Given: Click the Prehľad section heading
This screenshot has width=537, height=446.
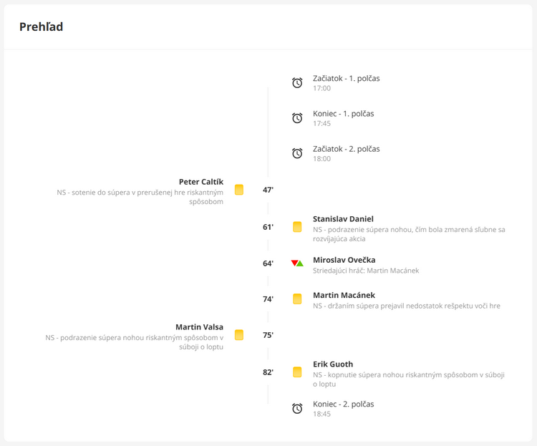Looking at the screenshot, I should coord(41,26).
